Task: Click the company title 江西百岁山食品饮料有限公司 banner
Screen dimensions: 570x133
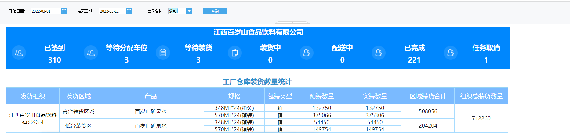Action: click(x=258, y=32)
